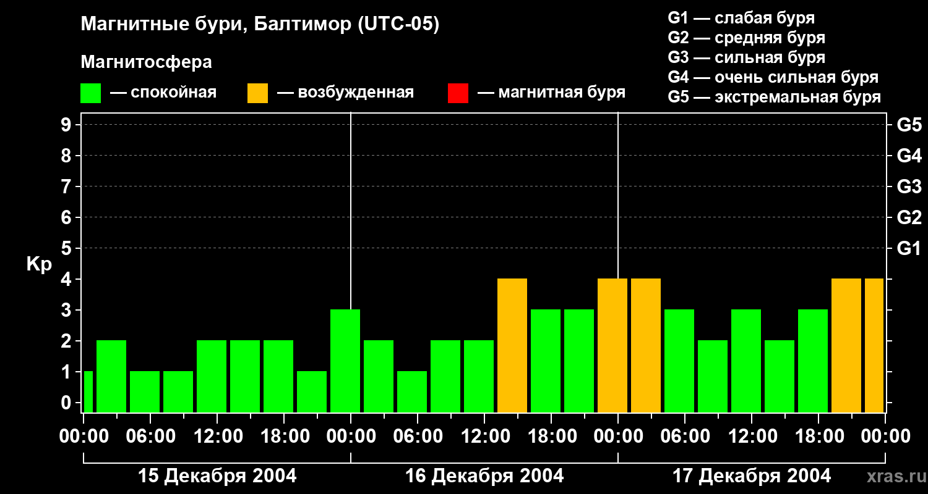Click the '15 Декабря 2004' date label
Viewport: 928px width, 494px height.
click(217, 476)
